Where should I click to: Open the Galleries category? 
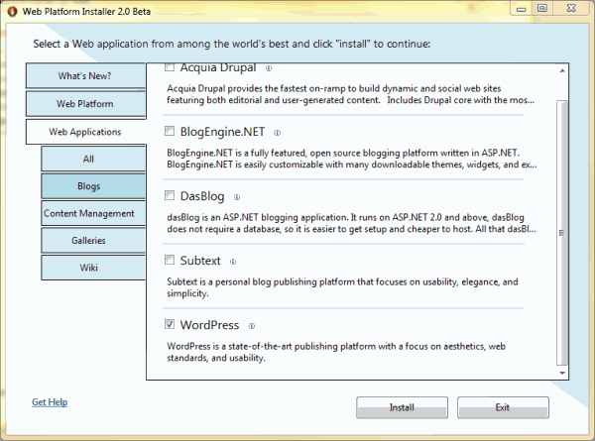(93, 241)
